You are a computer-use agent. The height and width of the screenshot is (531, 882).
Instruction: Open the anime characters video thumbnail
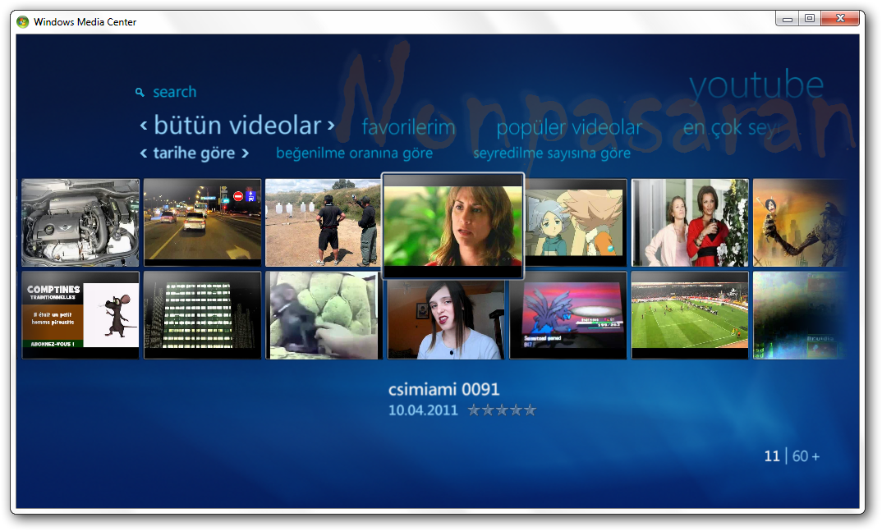(575, 222)
